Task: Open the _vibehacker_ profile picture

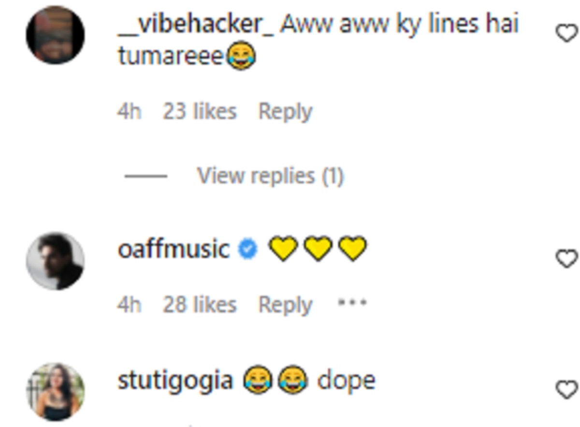Action: coord(55,35)
